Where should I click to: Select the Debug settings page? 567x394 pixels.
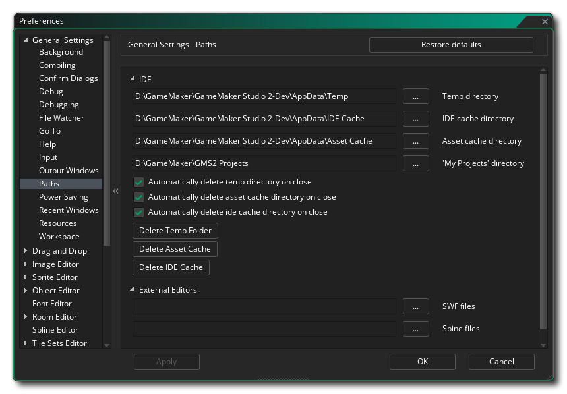(x=51, y=92)
